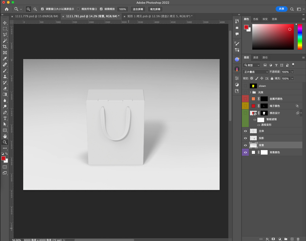Click the red 绳子颜色 fill color thumbnail
This screenshot has height=241, width=306.
253,106
